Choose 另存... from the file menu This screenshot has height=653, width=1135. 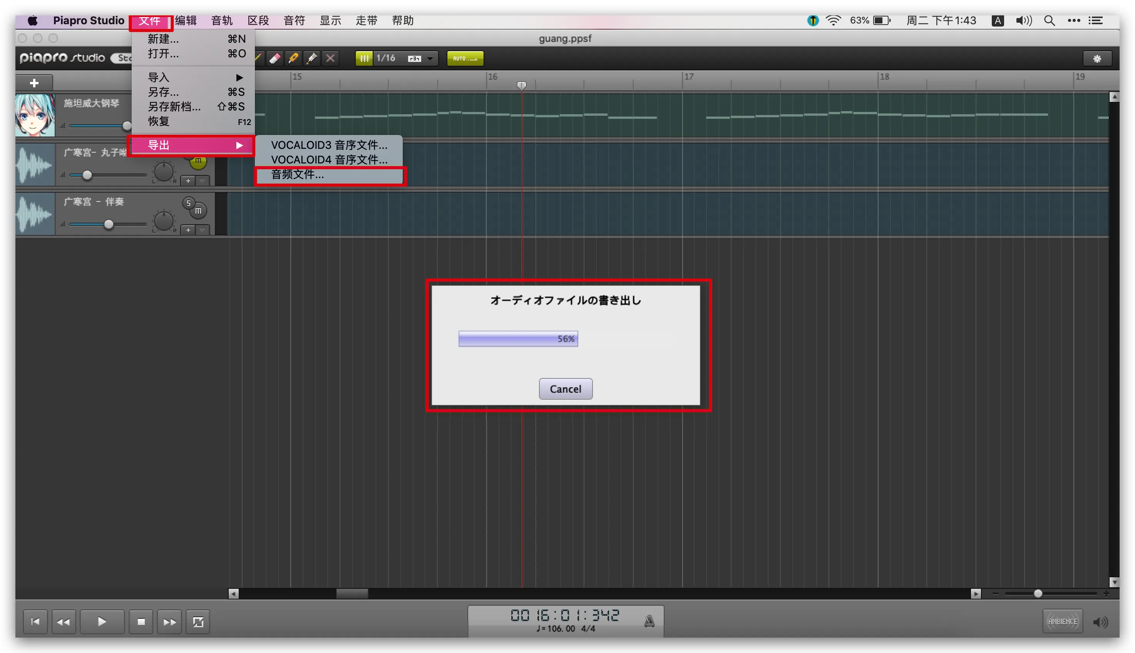[x=194, y=92]
